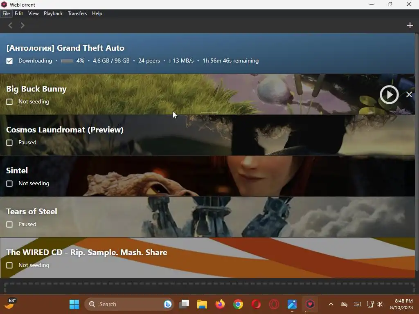Click the WebTorrent logo in title bar
This screenshot has width=419, height=314.
click(x=4, y=4)
